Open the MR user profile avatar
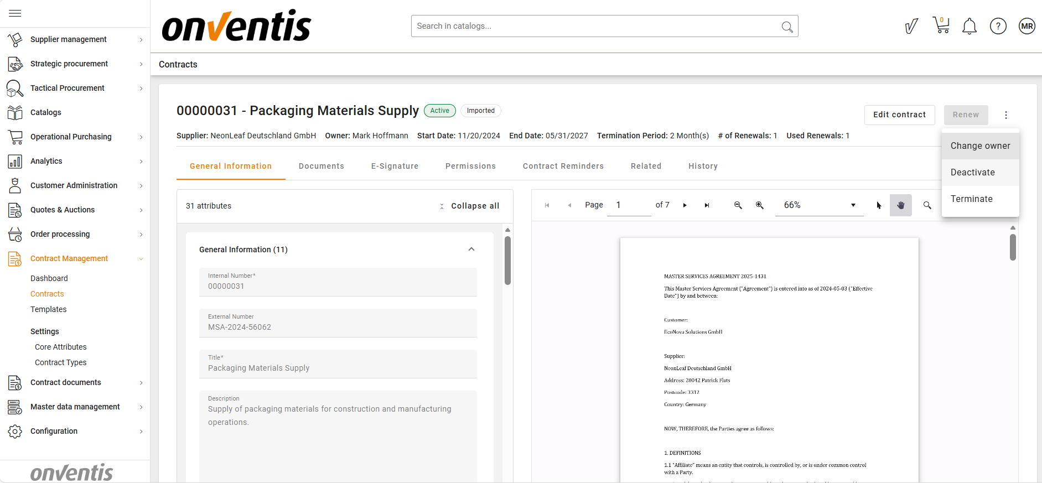Image resolution: width=1042 pixels, height=483 pixels. (x=1027, y=26)
